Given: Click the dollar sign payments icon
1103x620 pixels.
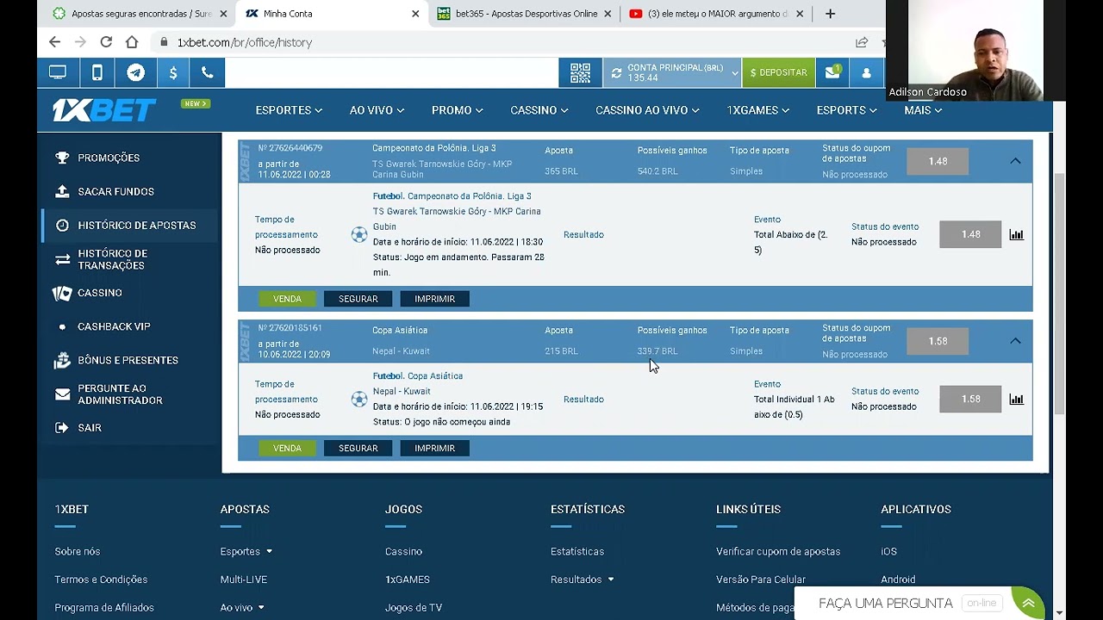Looking at the screenshot, I should click(x=173, y=73).
